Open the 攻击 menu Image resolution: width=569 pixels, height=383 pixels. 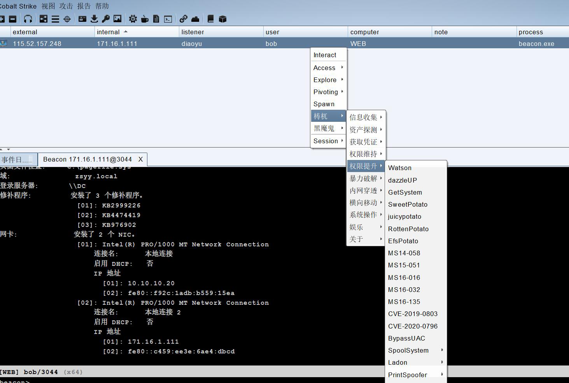tap(66, 6)
